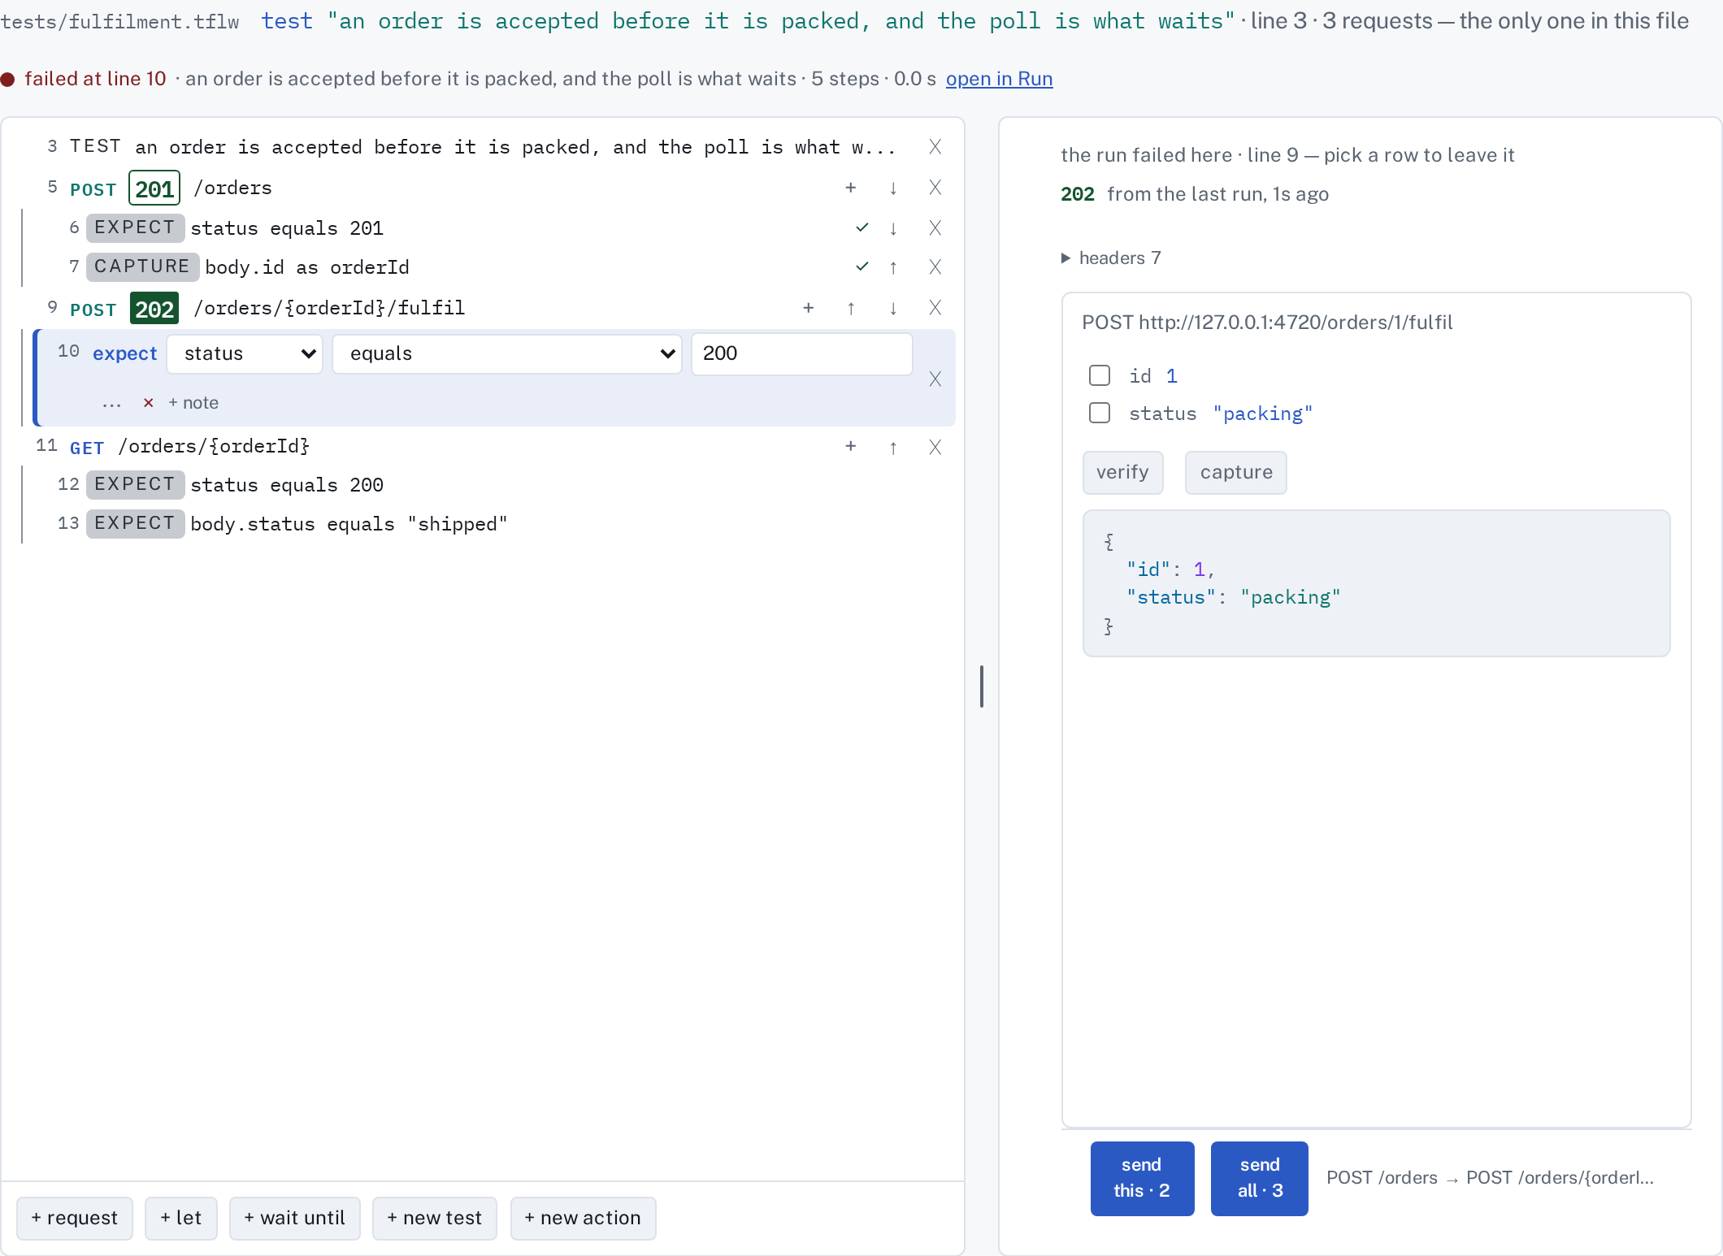Move the fulfil POST request up
This screenshot has height=1256, width=1723.
[850, 308]
